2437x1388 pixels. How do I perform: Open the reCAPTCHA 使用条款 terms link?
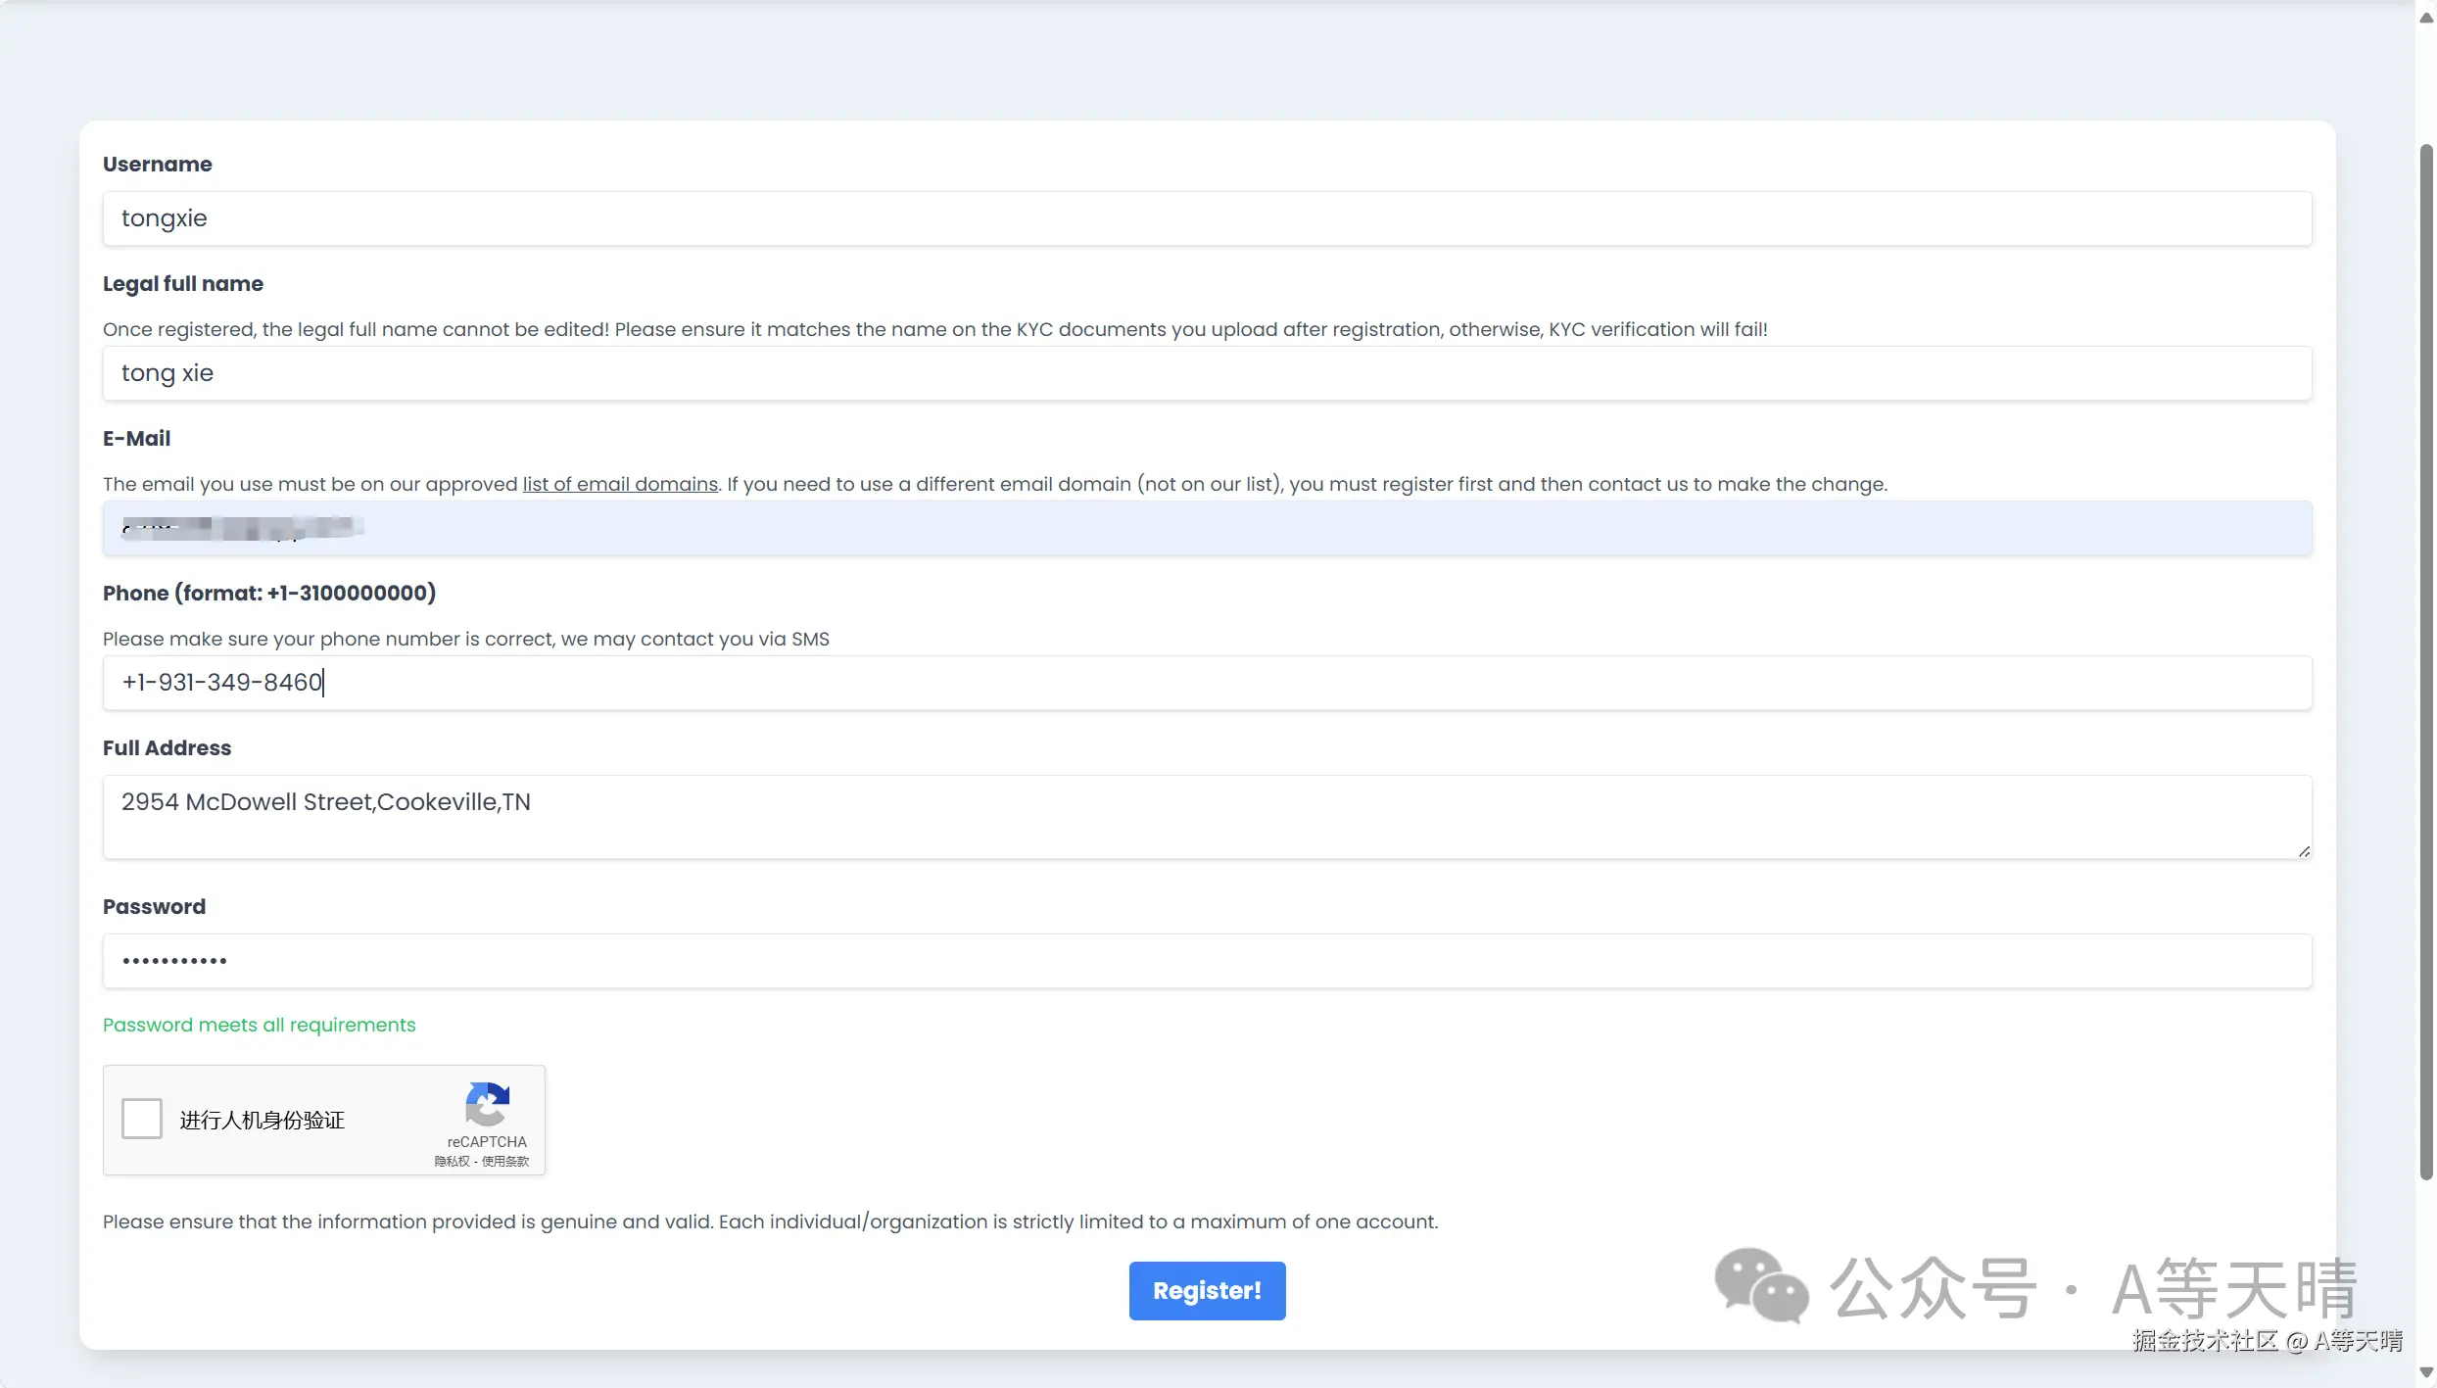(504, 1162)
